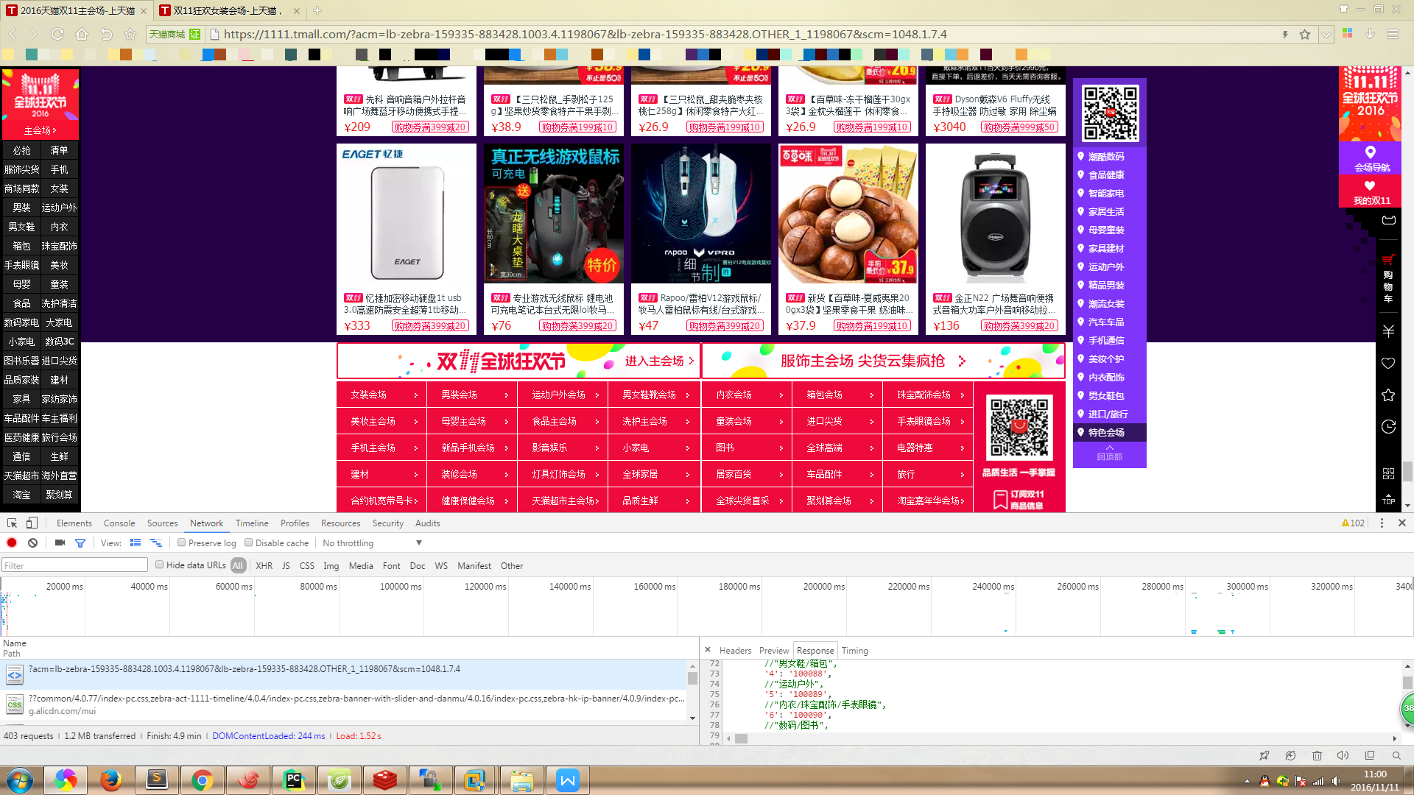Toggle the browser sound icon
The height and width of the screenshot is (795, 1414).
(1343, 756)
